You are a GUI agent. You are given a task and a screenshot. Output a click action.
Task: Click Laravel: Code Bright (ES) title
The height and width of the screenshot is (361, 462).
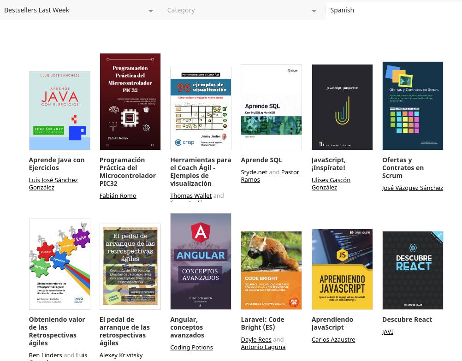[x=262, y=324]
